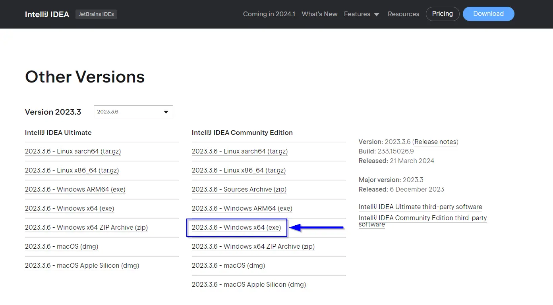The width and height of the screenshot is (553, 305).
Task: Open the Release notes link
Action: [435, 142]
